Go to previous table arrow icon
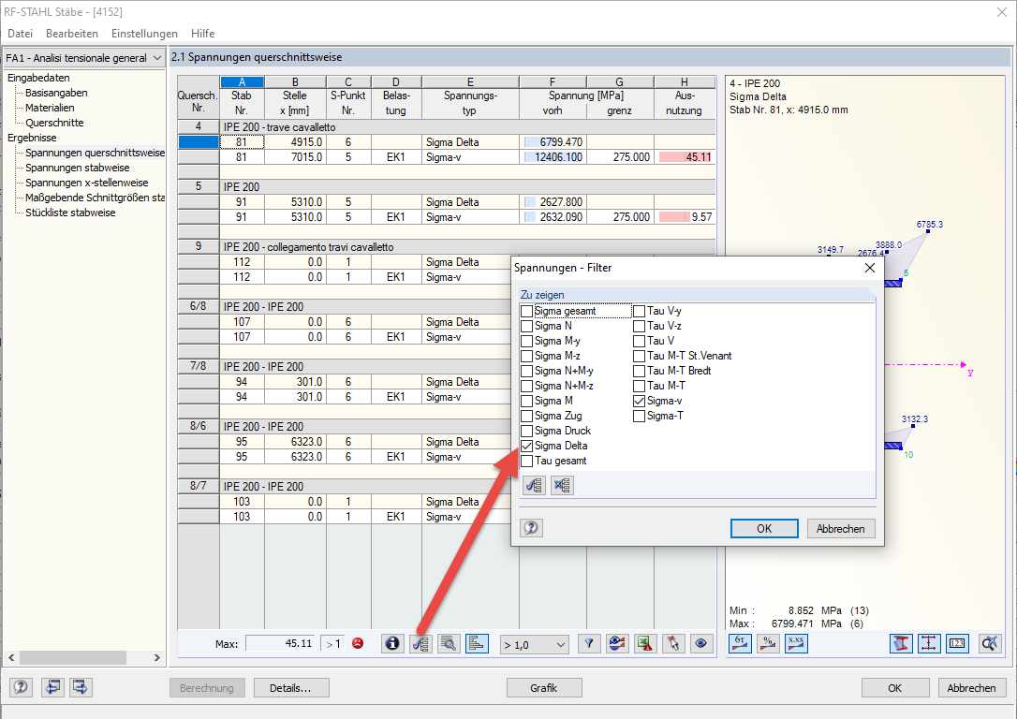 tap(52, 686)
